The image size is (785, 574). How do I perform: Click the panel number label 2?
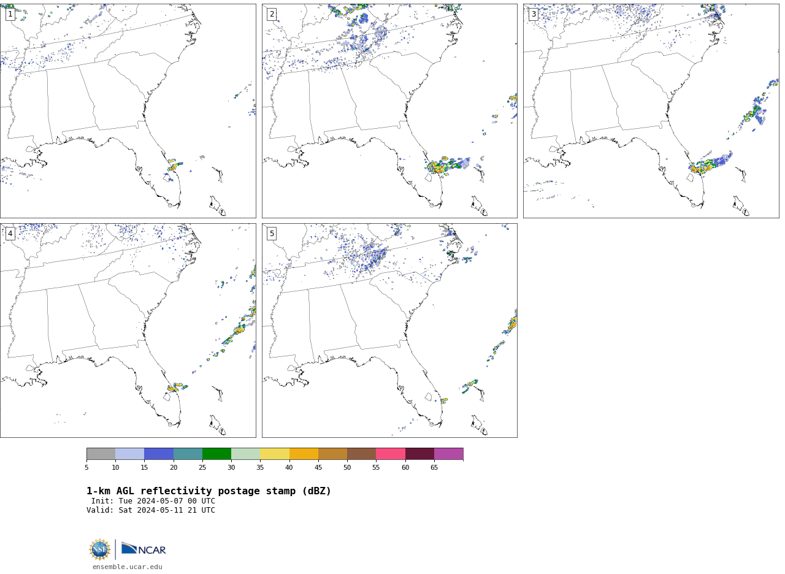[272, 14]
